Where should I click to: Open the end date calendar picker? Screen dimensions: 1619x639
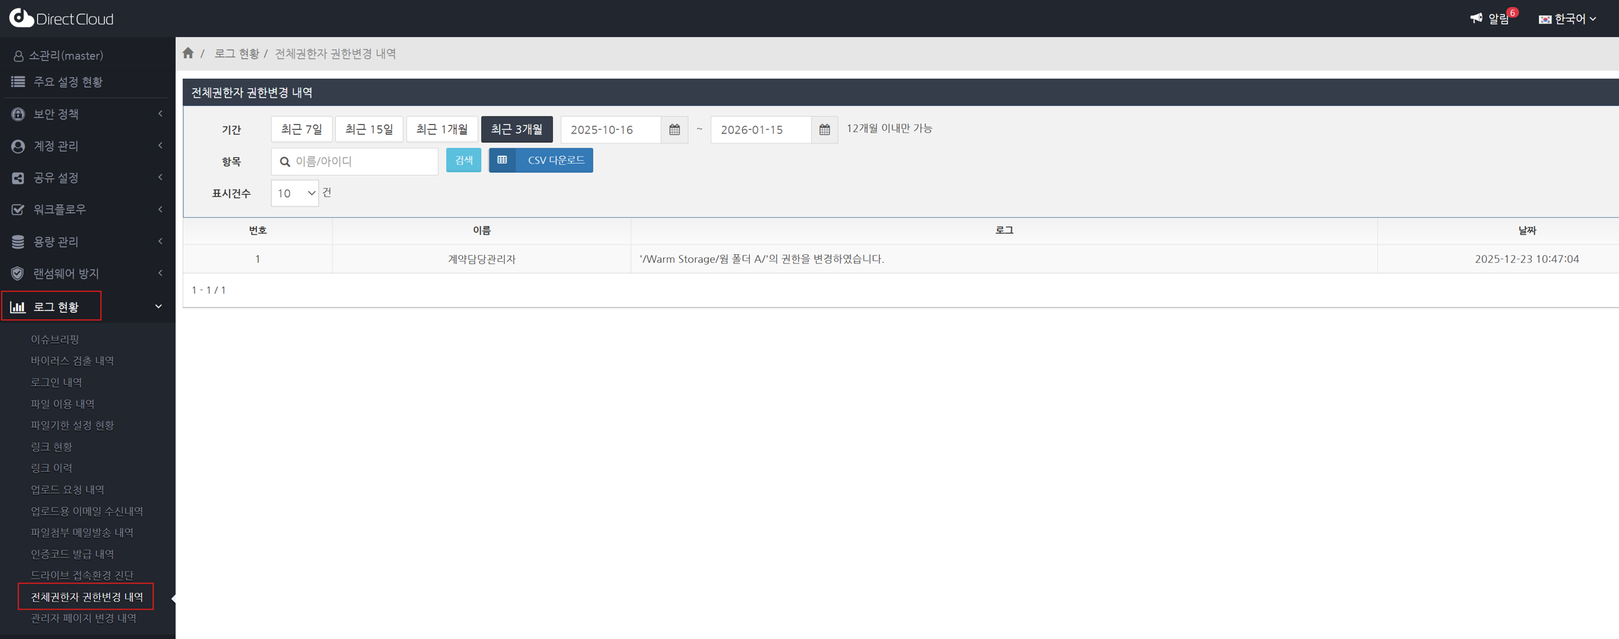coord(824,130)
